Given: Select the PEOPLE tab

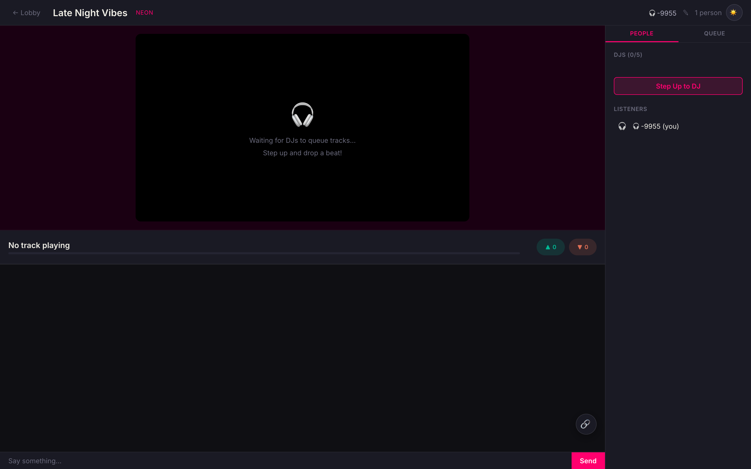Looking at the screenshot, I should (641, 33).
